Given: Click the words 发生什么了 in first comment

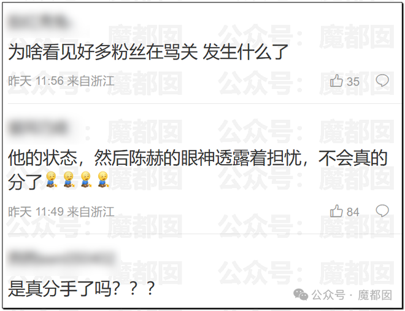Looking at the screenshot, I should (245, 52).
